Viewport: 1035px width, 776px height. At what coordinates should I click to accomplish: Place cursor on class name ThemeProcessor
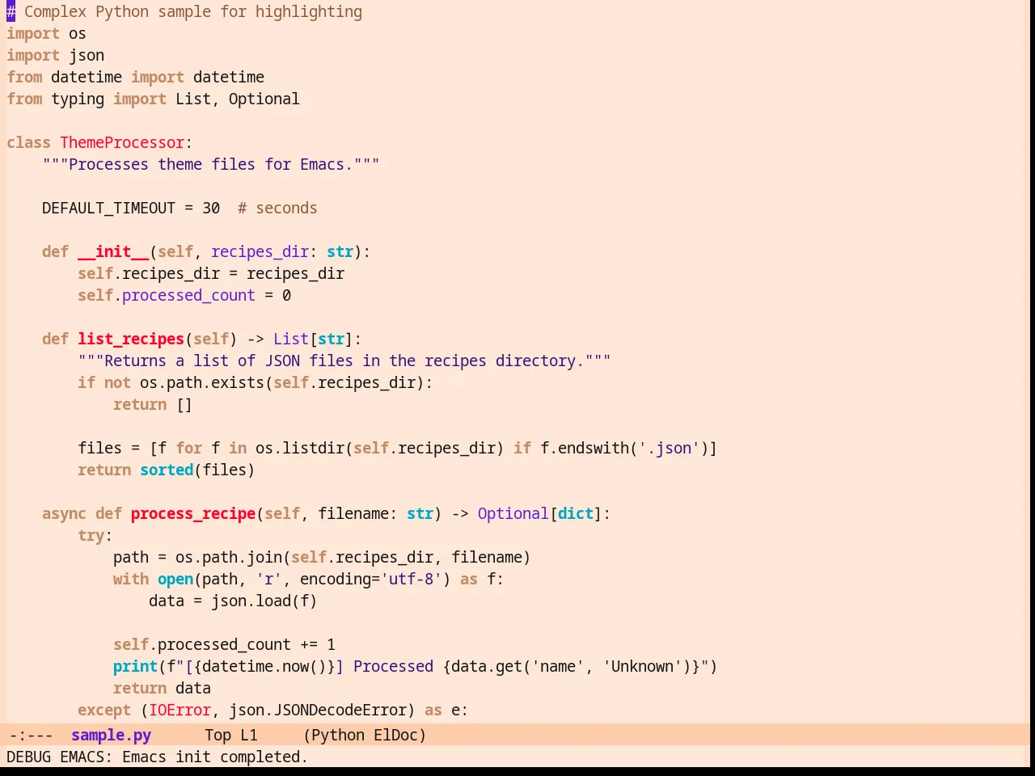(122, 142)
